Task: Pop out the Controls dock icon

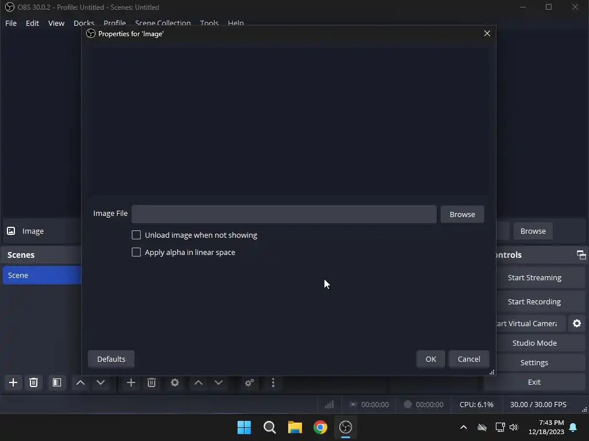Action: (581, 255)
